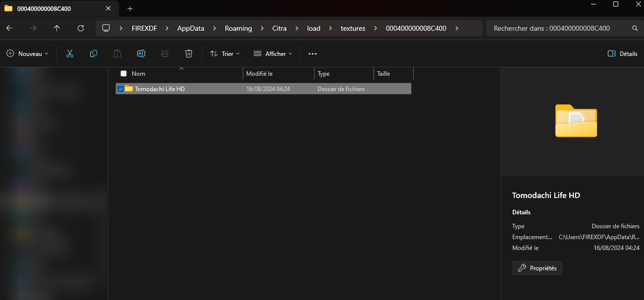The height and width of the screenshot is (300, 644).
Task: Click 000400000008C400 breadcrumb segment
Action: click(x=416, y=28)
